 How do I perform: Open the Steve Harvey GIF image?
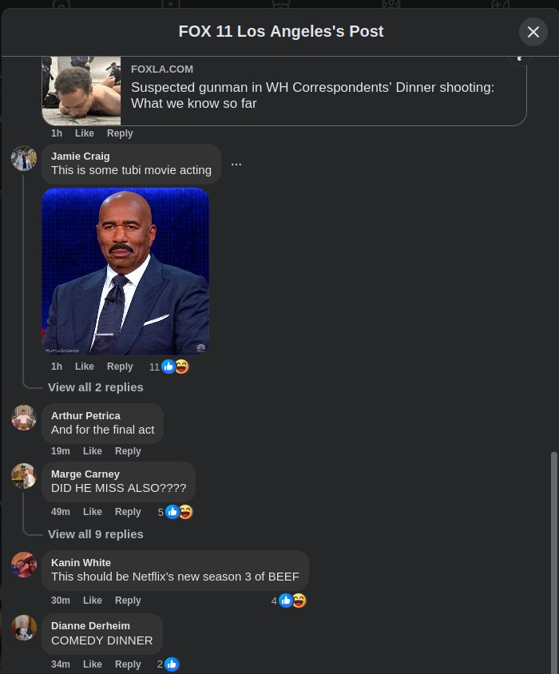(125, 271)
